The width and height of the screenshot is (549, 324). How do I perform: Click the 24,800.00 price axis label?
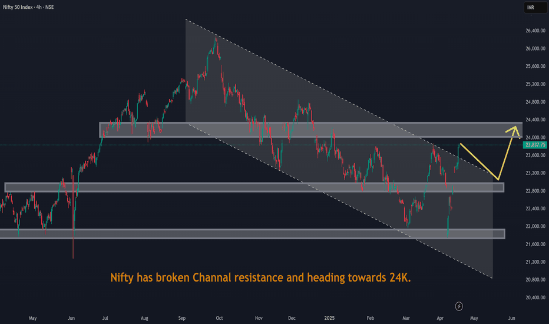pyautogui.click(x=535, y=103)
